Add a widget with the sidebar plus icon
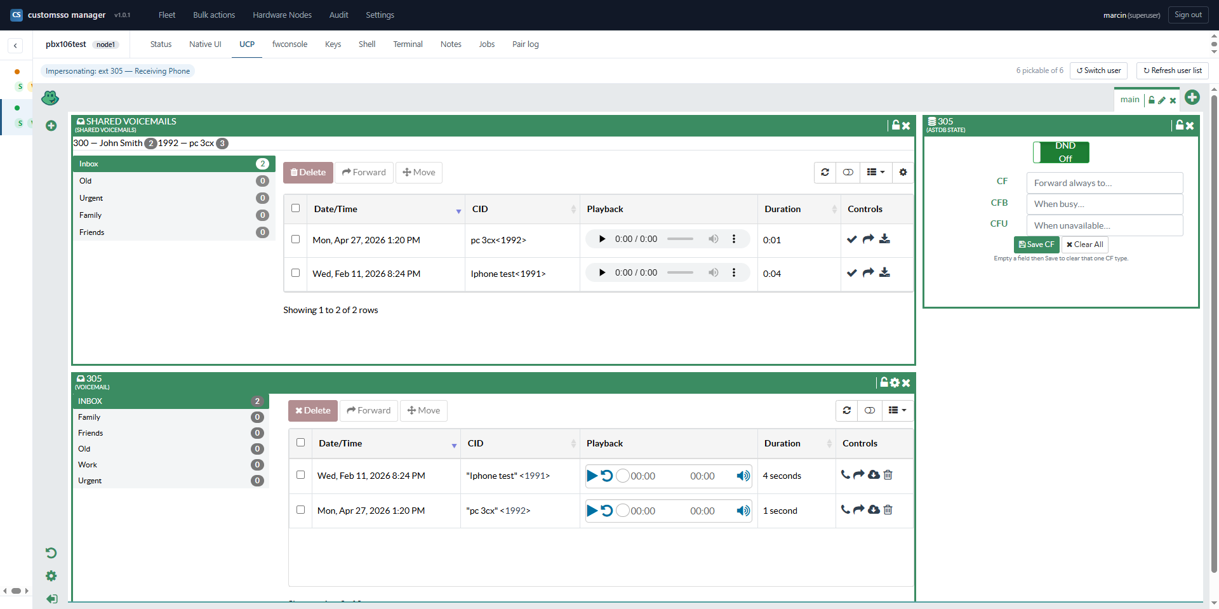The image size is (1219, 609). click(51, 126)
